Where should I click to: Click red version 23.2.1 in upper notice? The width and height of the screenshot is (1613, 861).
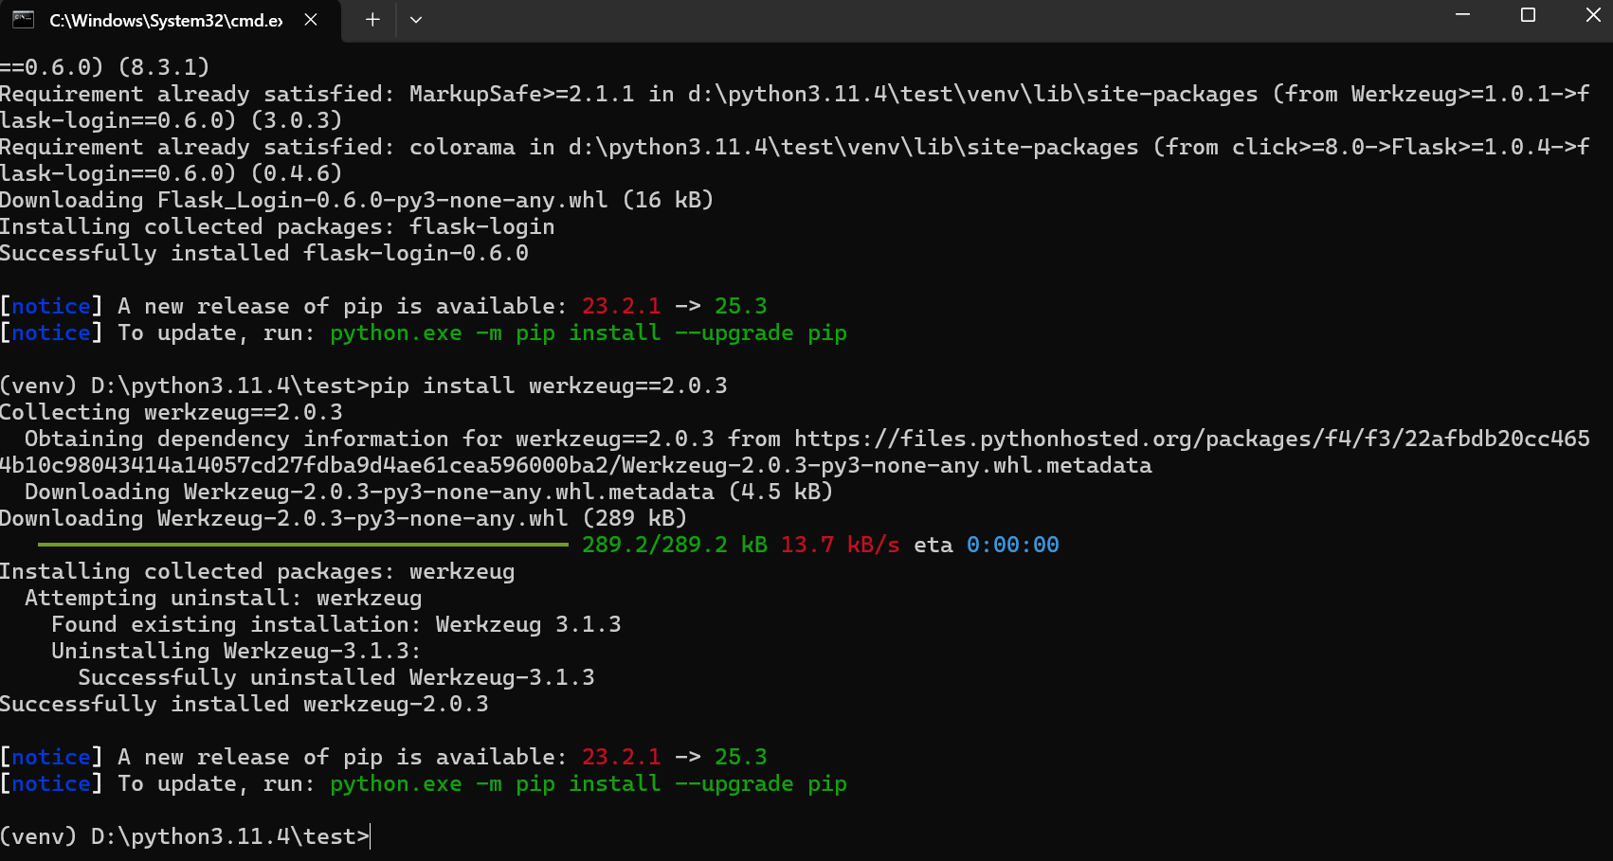click(x=621, y=307)
